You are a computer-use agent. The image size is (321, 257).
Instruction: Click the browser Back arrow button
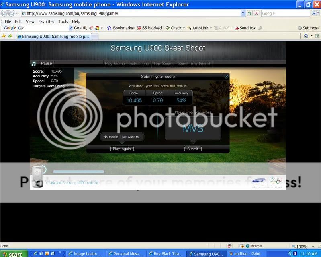pos(4,13)
